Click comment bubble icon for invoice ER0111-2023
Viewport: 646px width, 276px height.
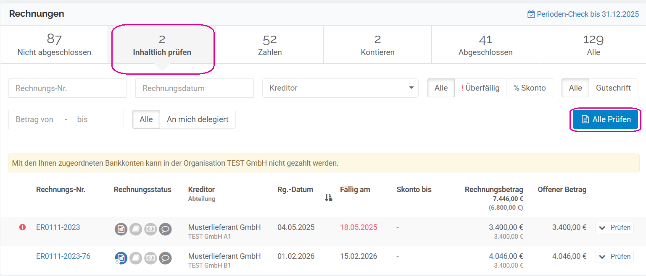pyautogui.click(x=165, y=229)
